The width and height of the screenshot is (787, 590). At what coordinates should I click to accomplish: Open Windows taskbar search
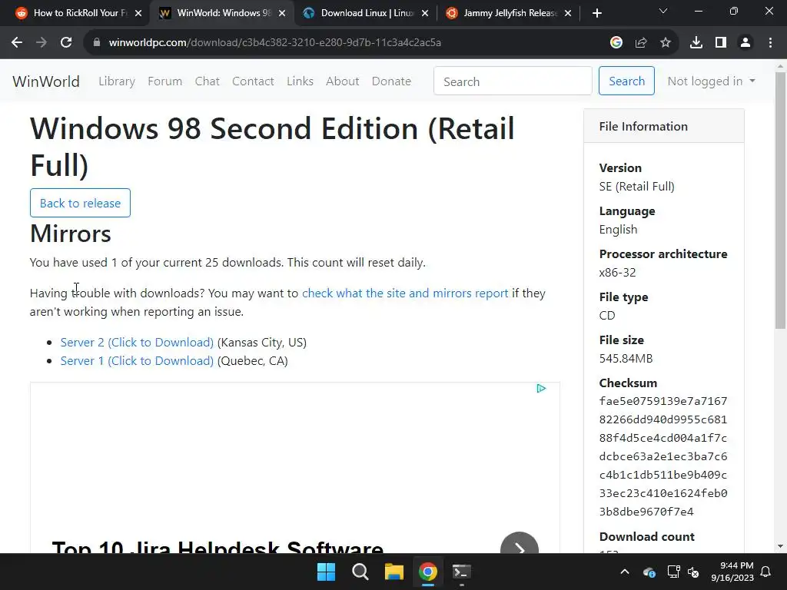pos(360,572)
